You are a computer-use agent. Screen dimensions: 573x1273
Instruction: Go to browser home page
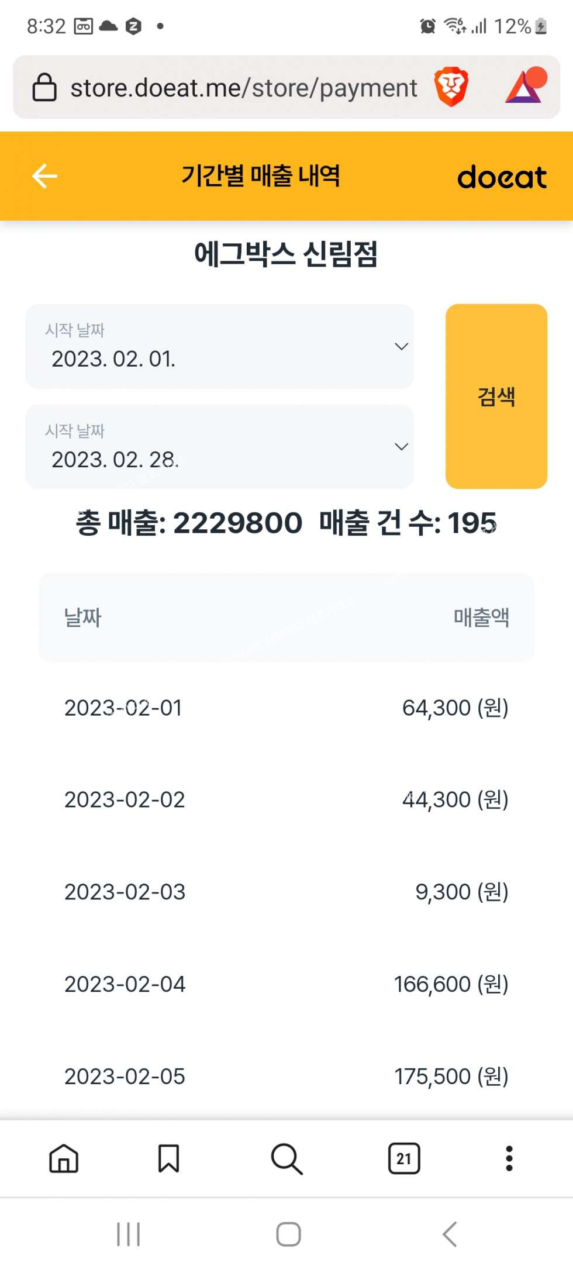[64, 1158]
